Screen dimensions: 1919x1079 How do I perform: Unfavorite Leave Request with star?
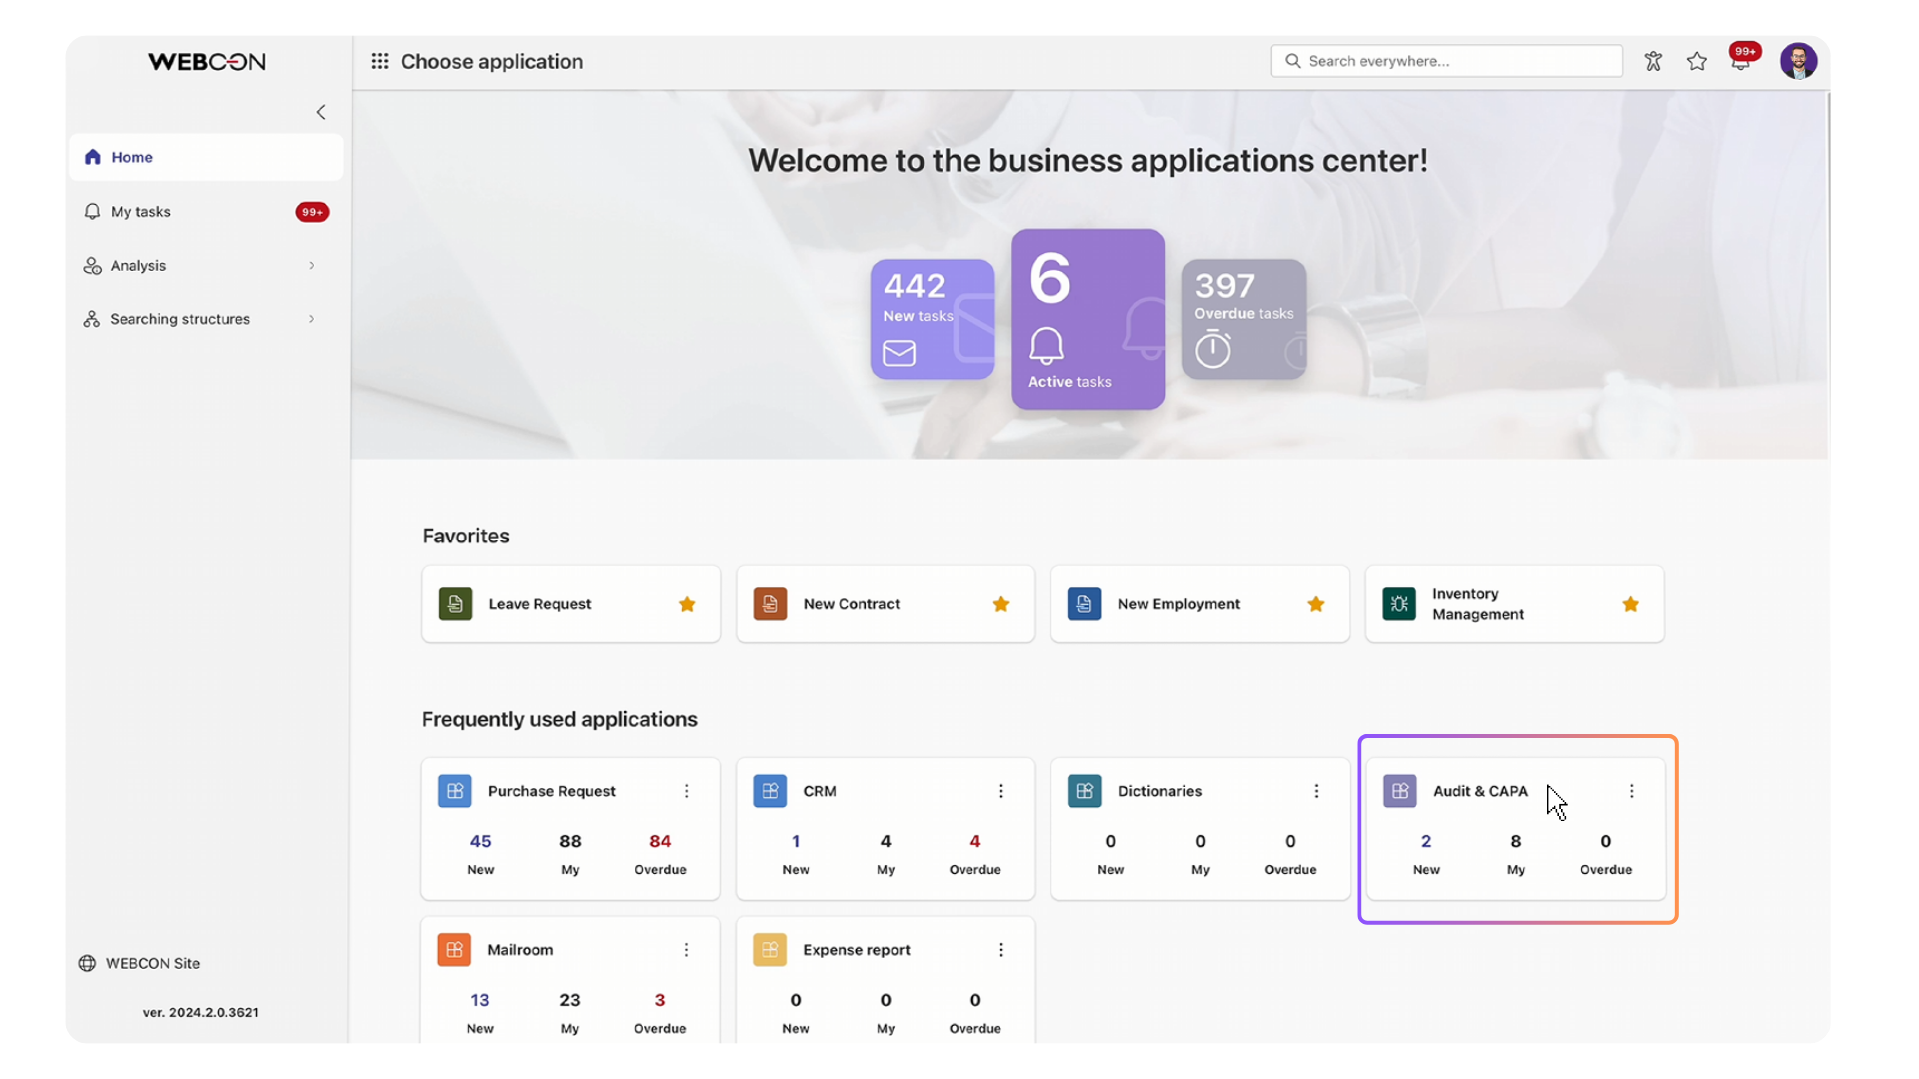687,604
